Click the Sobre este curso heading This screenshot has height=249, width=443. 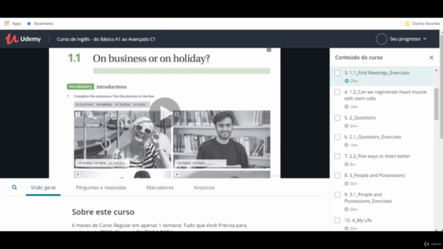point(103,212)
